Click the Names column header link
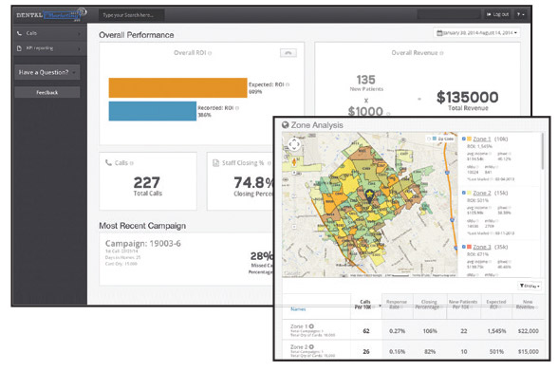The image size is (558, 371). coord(298,309)
